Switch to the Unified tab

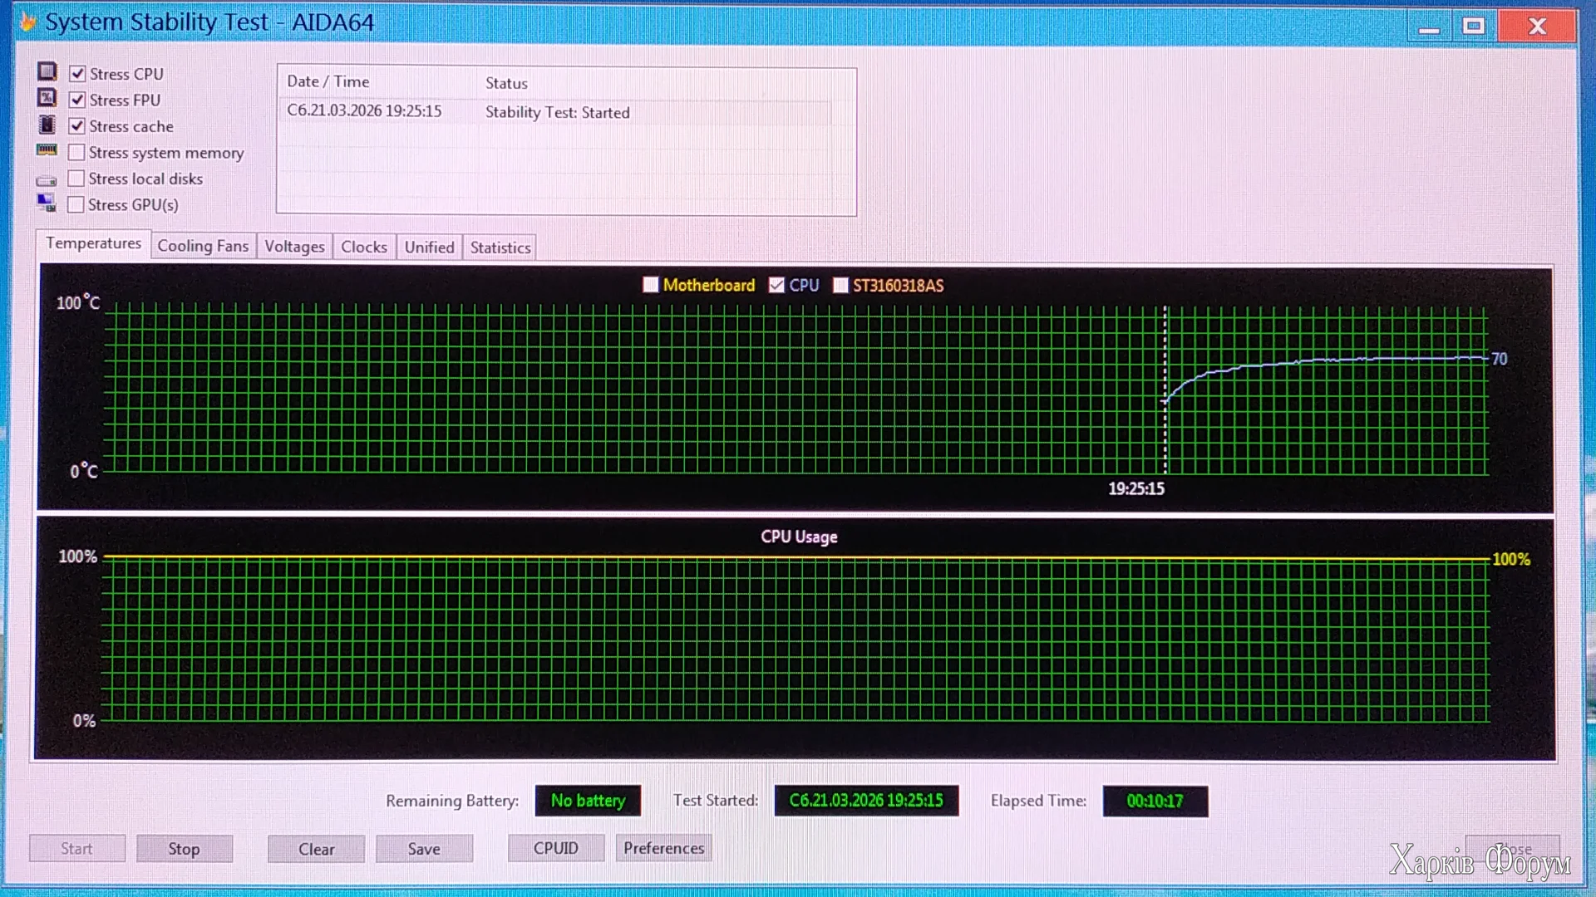[429, 247]
